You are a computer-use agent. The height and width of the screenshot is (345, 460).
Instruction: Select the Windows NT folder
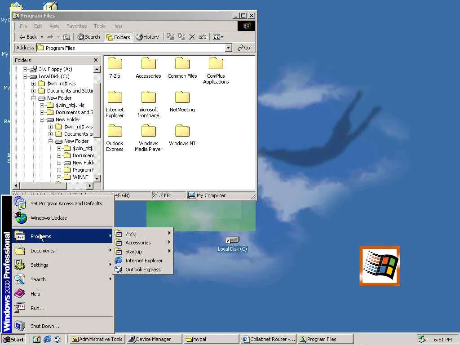click(182, 135)
